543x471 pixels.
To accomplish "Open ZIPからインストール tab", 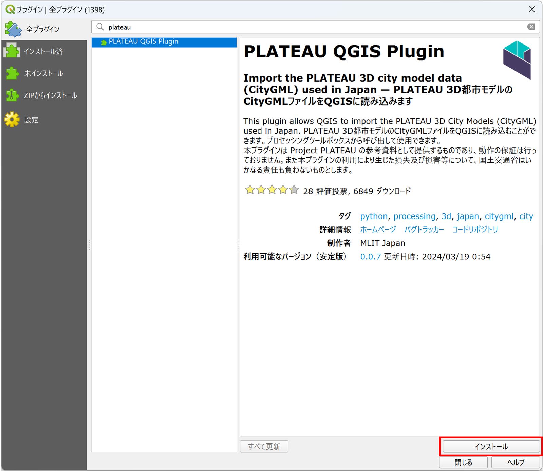I will point(43,95).
